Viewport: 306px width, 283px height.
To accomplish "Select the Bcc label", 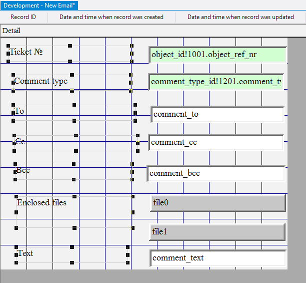I will [x=23, y=170].
